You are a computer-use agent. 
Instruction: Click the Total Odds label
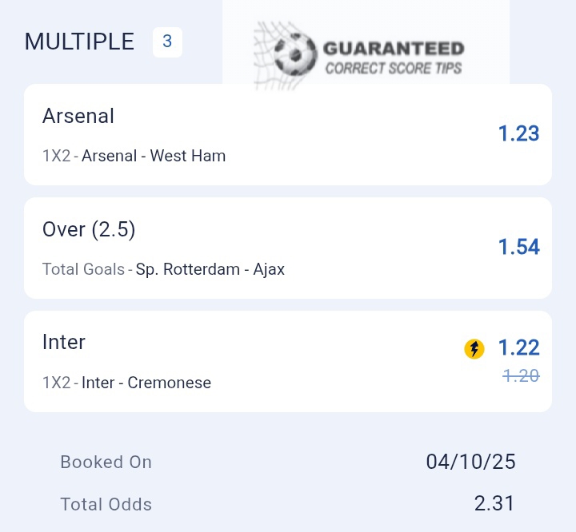(x=106, y=504)
